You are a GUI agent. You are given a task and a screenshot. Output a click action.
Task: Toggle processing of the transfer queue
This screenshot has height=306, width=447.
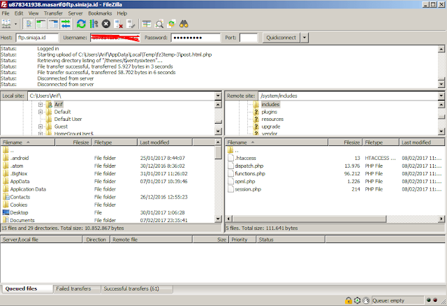(x=94, y=24)
